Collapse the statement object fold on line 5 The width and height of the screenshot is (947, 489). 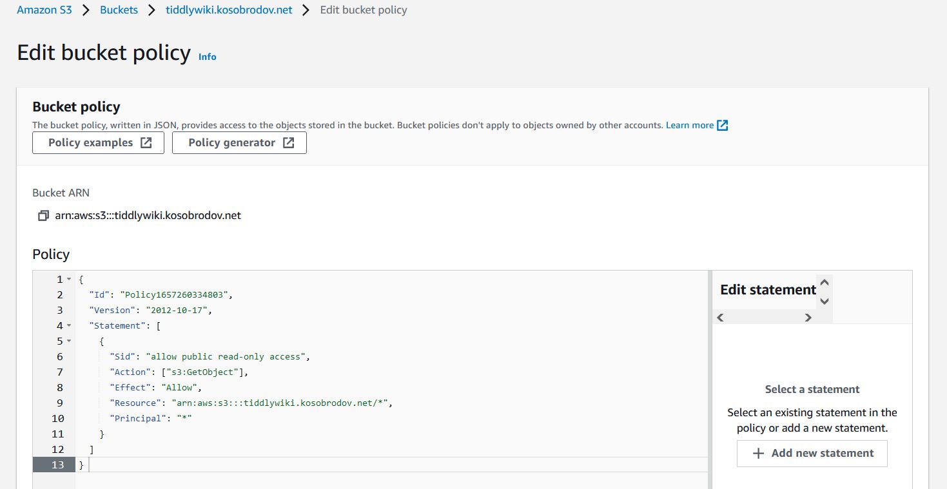69,341
